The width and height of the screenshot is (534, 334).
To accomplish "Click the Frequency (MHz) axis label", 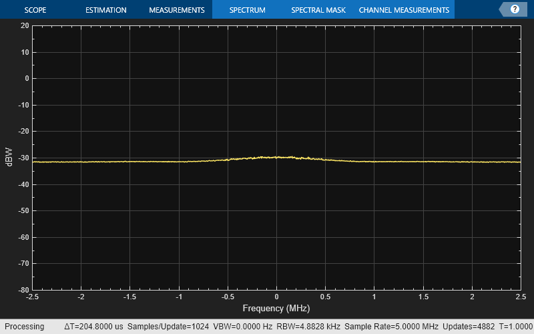I will pos(276,309).
